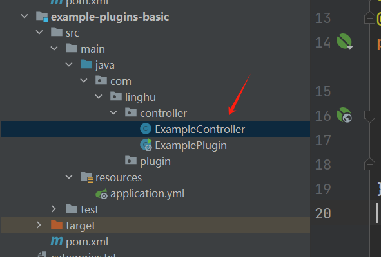Expand the test folder
The height and width of the screenshot is (257, 381).
coord(54,209)
